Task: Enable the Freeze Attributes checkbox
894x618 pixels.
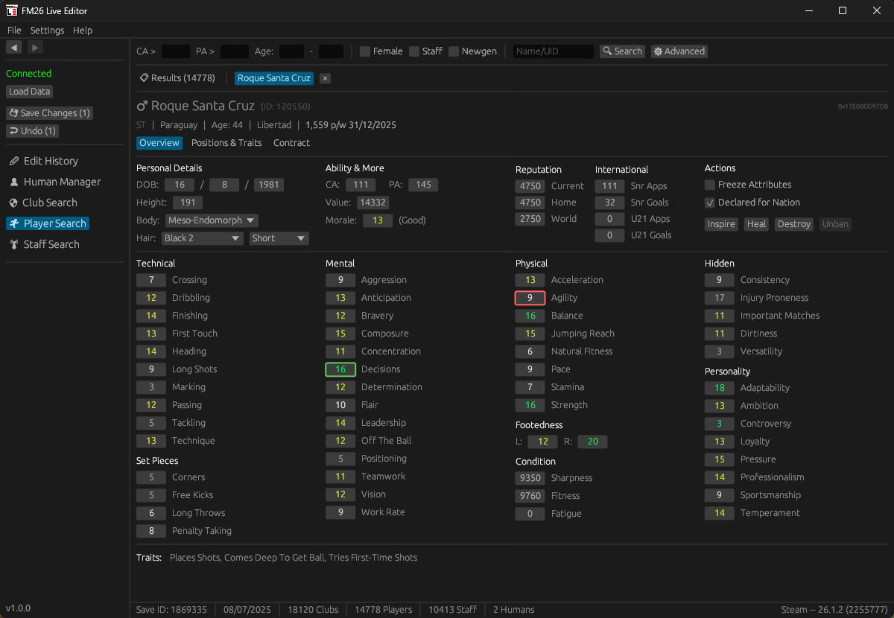Action: tap(708, 185)
